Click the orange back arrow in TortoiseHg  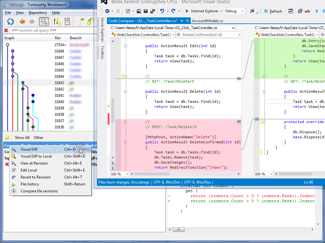point(22,22)
